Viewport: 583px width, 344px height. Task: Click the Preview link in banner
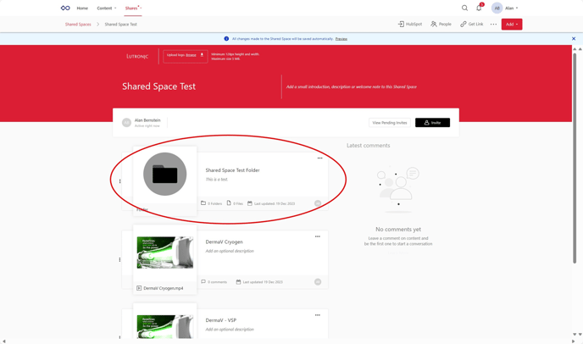click(x=341, y=38)
